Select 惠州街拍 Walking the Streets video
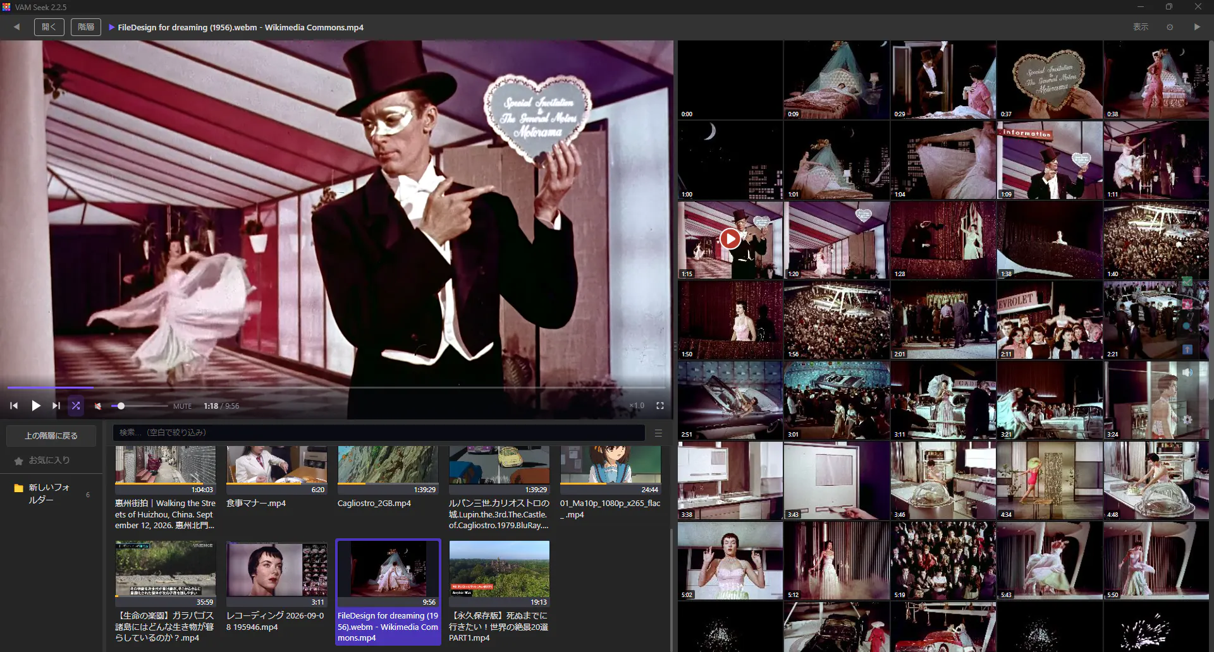Image resolution: width=1214 pixels, height=652 pixels. point(165,488)
